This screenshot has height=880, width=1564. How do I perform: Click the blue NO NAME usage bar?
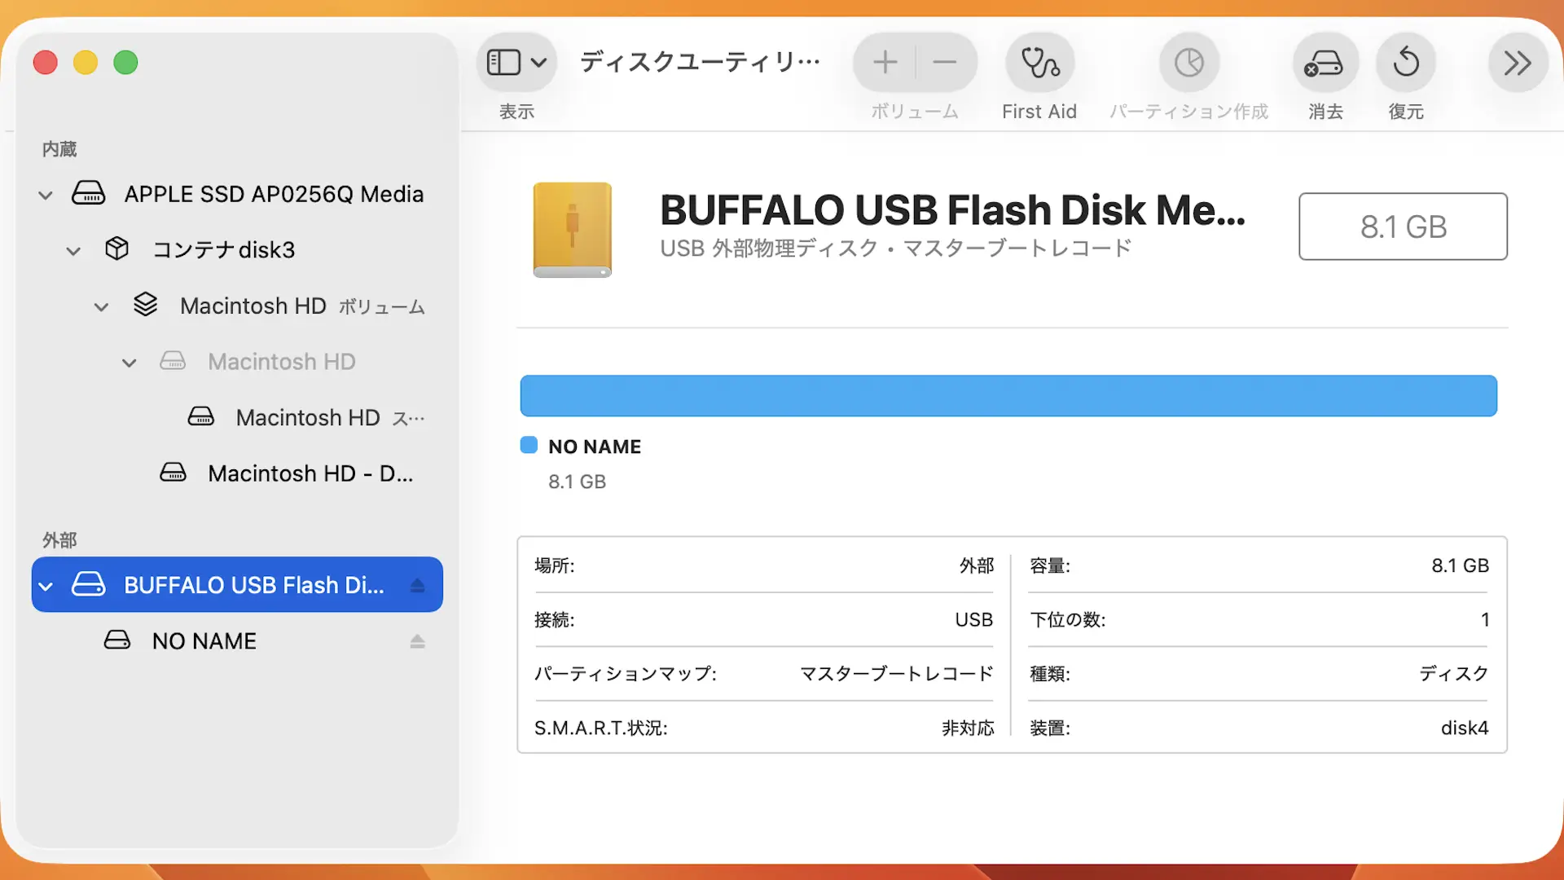point(1008,396)
